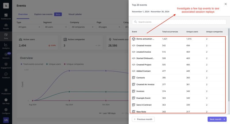Screen dimensions: 230x124
Task: Switch to the Visual Labeler tab
Action: pyautogui.click(x=76, y=14)
